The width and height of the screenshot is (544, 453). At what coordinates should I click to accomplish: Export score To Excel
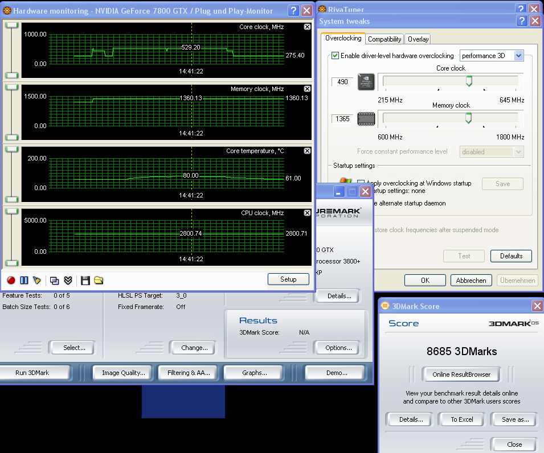pos(462,419)
